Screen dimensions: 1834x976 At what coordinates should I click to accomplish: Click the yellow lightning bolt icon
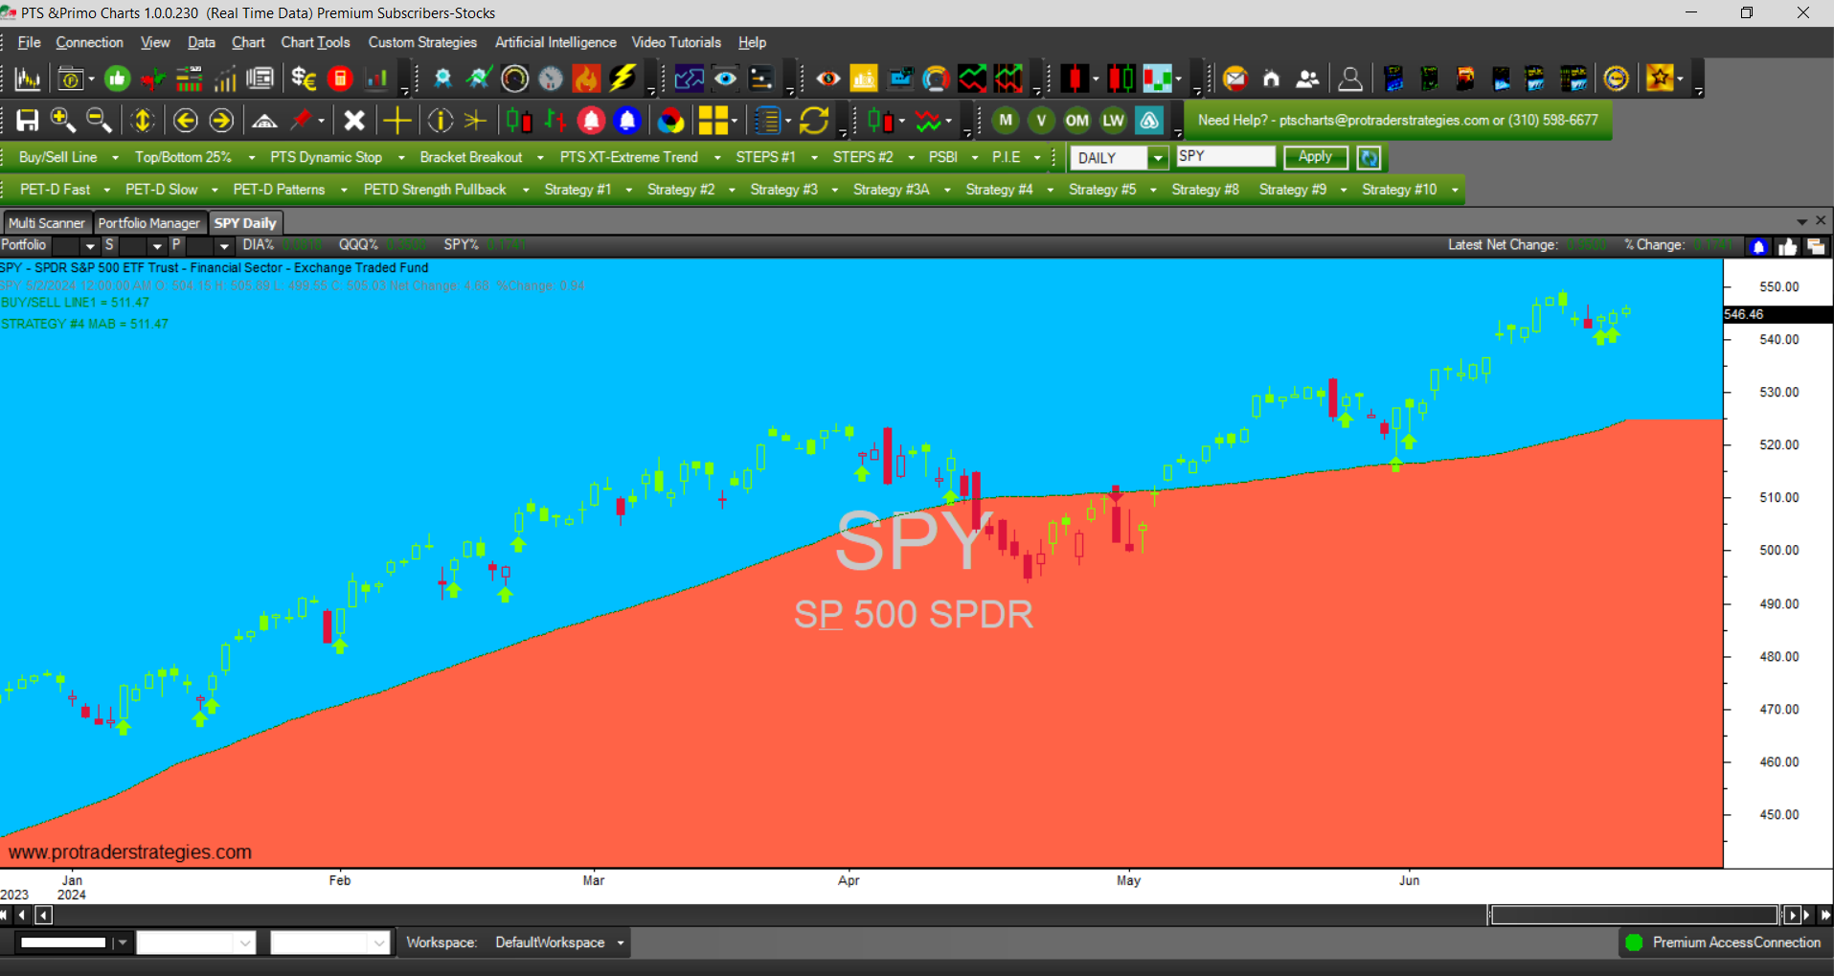pos(623,79)
